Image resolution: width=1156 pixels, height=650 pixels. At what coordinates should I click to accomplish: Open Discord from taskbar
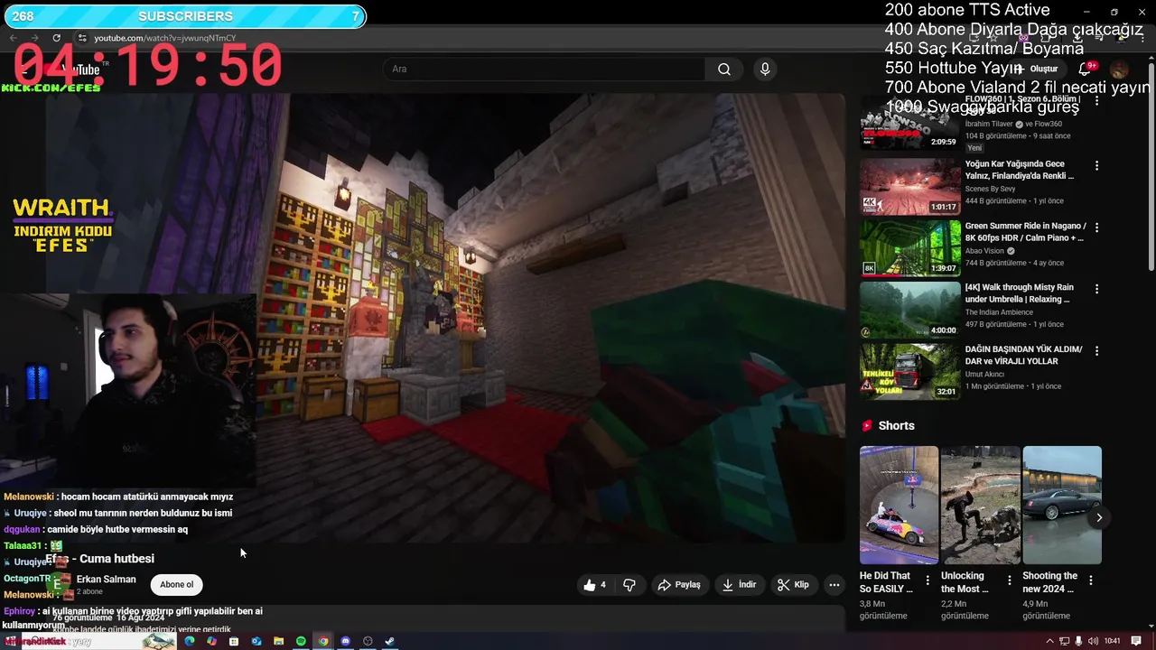345,641
